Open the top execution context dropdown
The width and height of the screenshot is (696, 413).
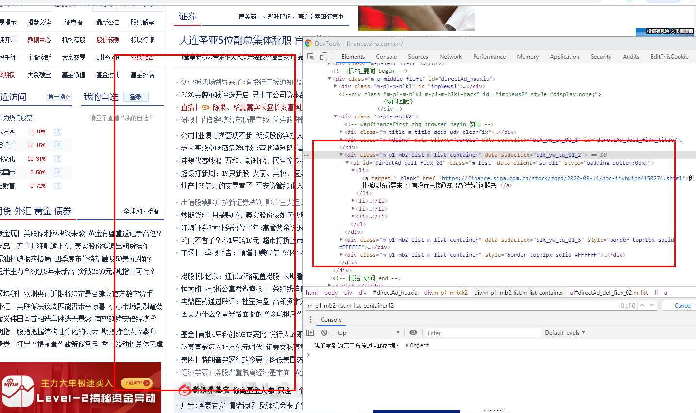[368, 333]
